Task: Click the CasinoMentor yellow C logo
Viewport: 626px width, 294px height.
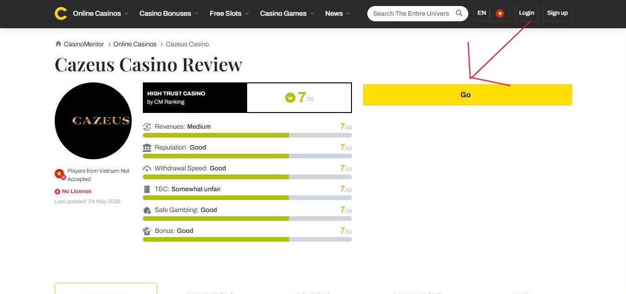Action: coord(61,13)
